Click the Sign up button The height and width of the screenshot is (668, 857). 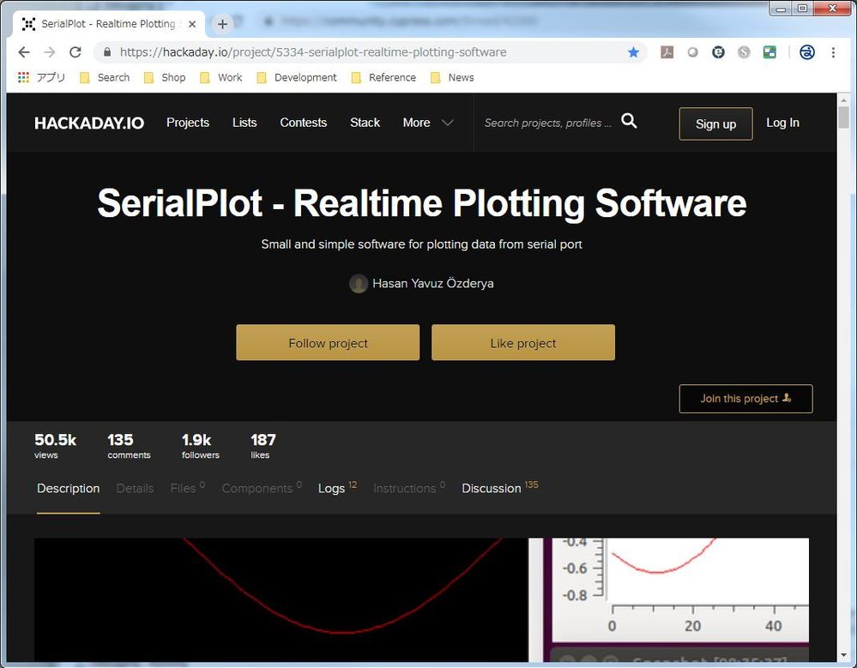click(715, 123)
